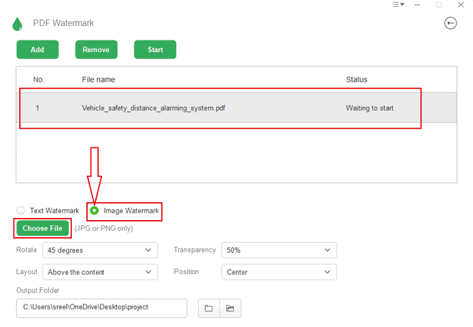This screenshot has width=473, height=327.
Task: Open the menu list icon in title bar
Action: point(398,5)
